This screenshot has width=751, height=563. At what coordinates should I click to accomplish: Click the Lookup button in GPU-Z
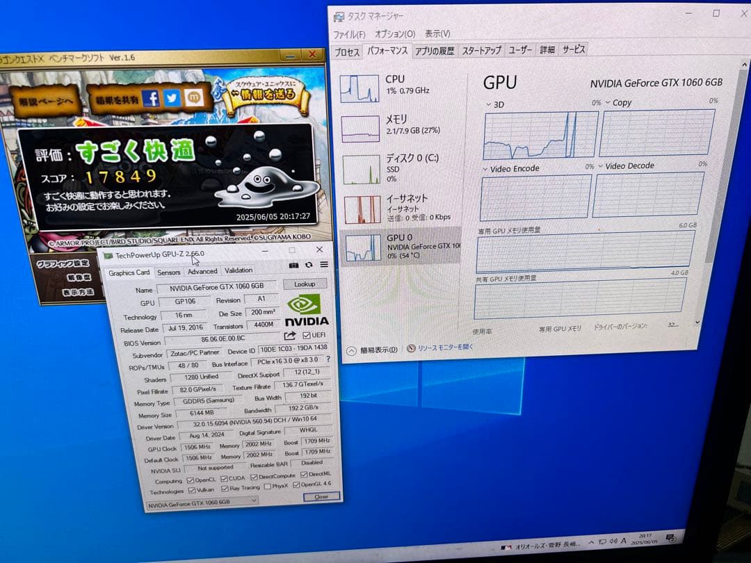305,284
